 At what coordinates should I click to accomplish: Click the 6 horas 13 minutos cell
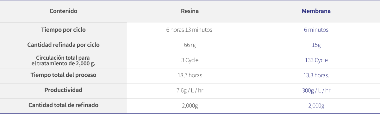click(x=189, y=30)
